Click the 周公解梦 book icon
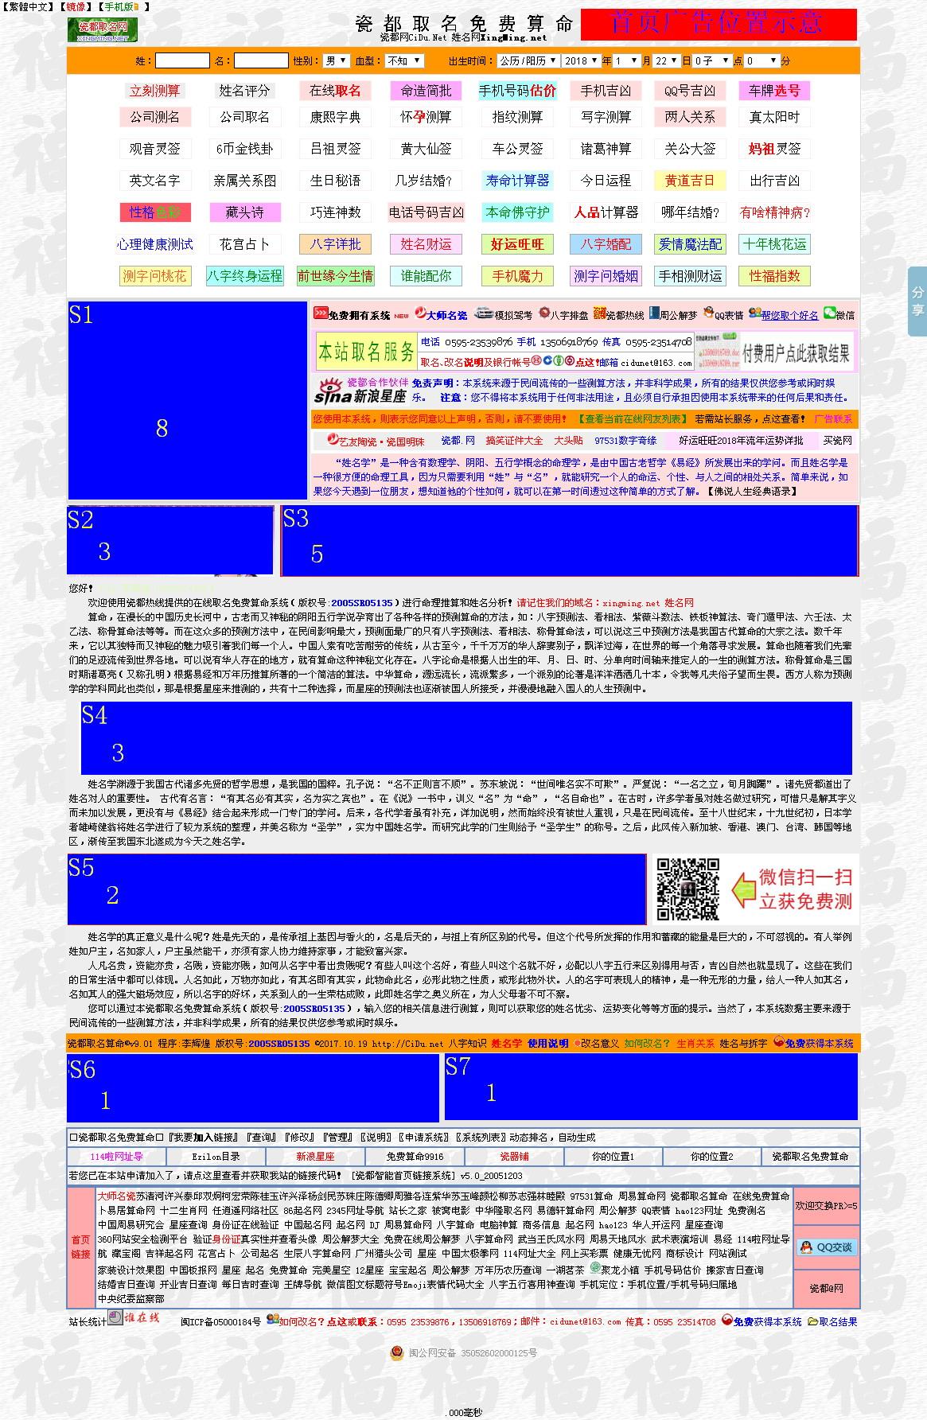Screen dimensions: 927x1420 click(x=655, y=314)
